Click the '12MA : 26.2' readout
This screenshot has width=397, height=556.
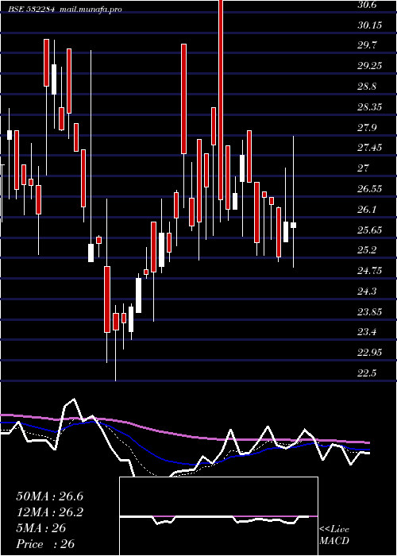pos(49,512)
